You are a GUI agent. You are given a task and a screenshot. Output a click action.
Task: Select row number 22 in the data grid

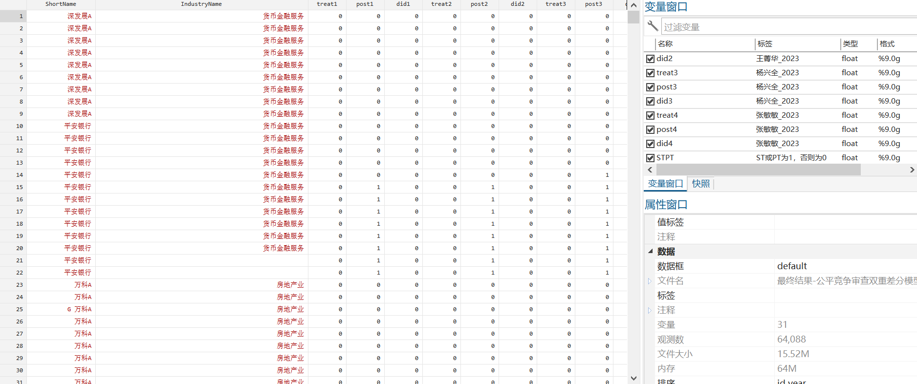pos(13,273)
